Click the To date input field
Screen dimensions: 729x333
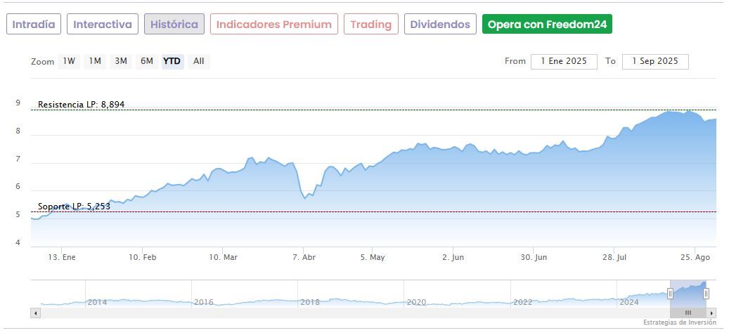(x=655, y=61)
